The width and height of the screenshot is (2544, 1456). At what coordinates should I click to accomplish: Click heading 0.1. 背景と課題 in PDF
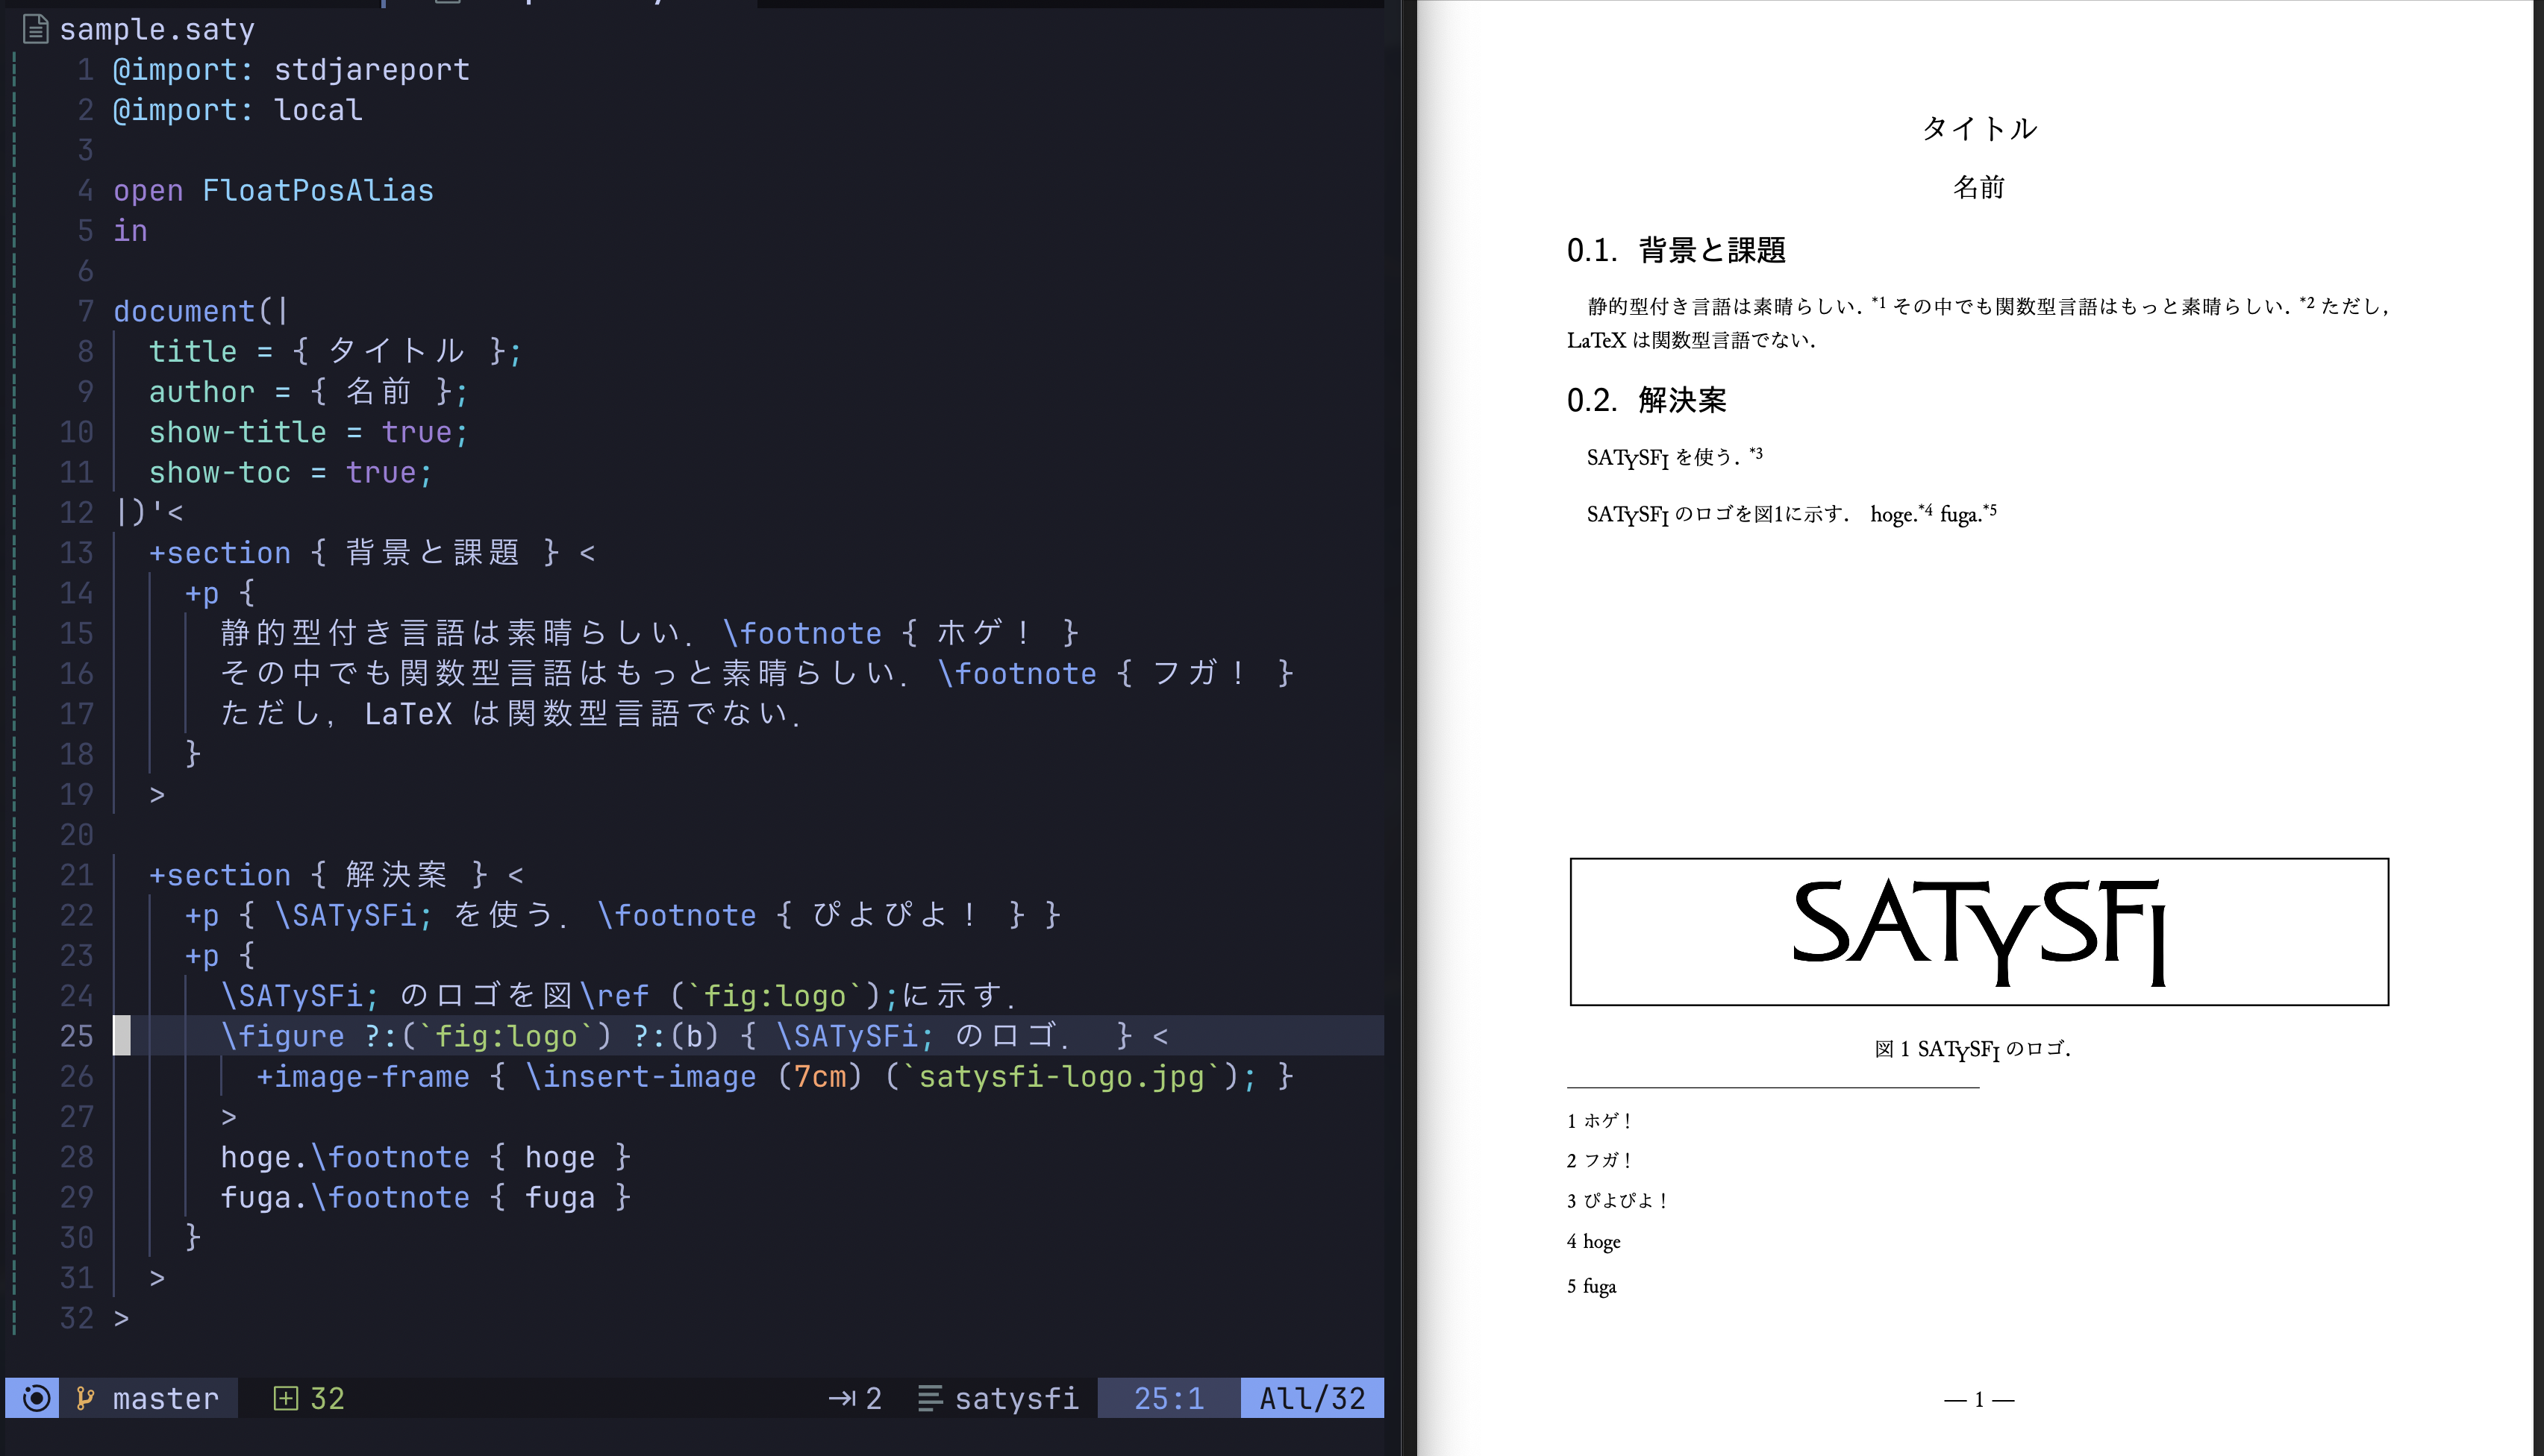[1675, 250]
